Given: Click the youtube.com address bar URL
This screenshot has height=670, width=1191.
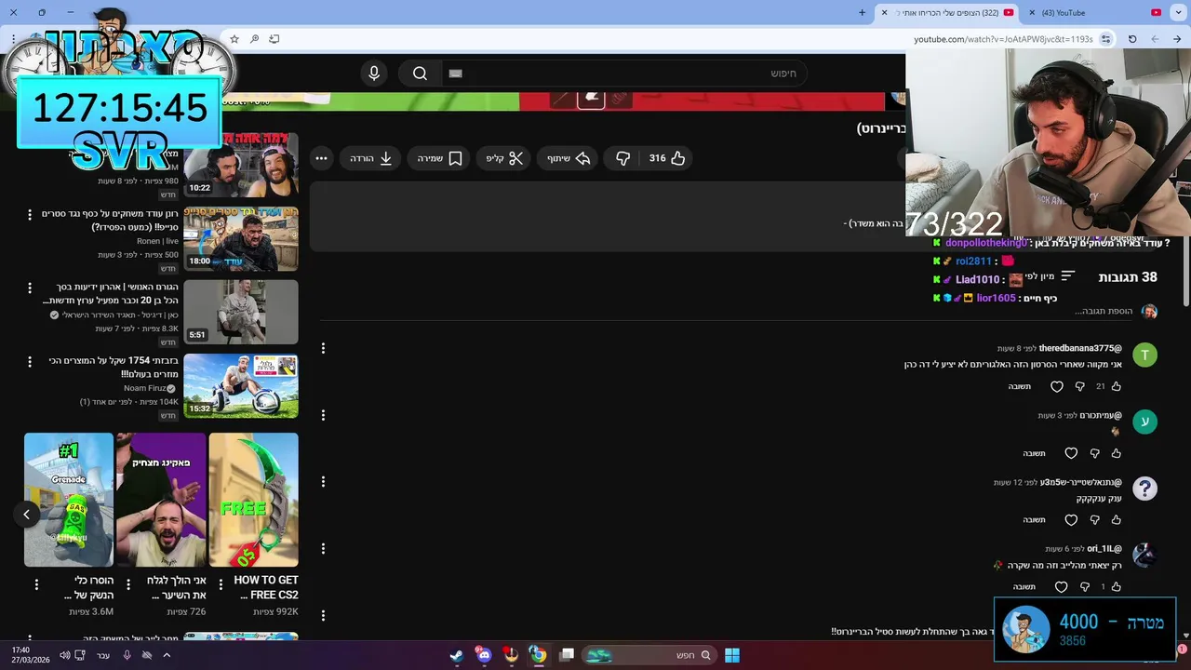Looking at the screenshot, I should pyautogui.click(x=1003, y=39).
